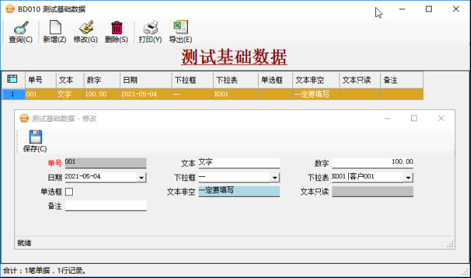Click the 删除(S) trash can icon

point(116,28)
